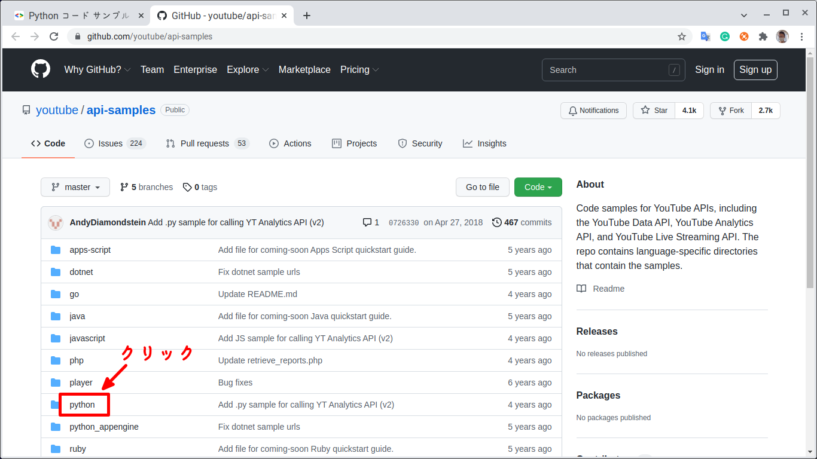Open the 467 commits history link
This screenshot has height=459, width=817.
pyautogui.click(x=522, y=222)
